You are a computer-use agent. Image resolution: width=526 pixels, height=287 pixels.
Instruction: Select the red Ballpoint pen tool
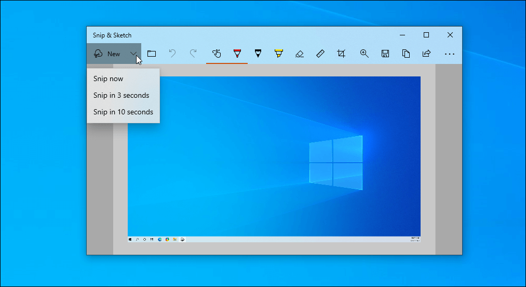tap(237, 54)
